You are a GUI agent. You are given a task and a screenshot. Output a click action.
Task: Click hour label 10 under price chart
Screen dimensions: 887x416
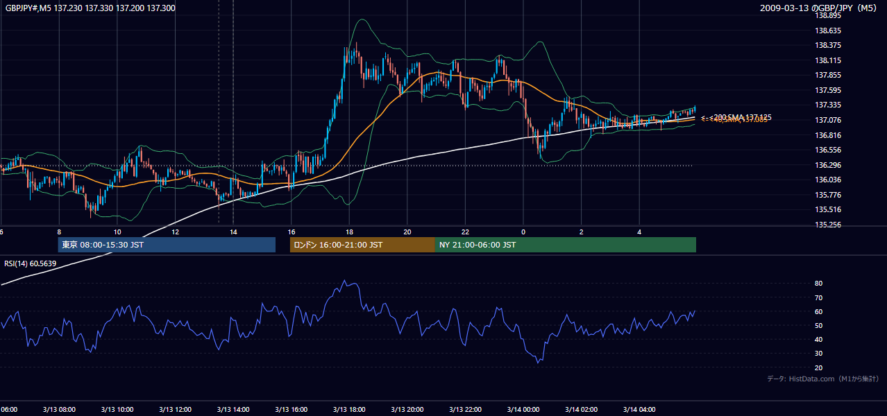[117, 232]
